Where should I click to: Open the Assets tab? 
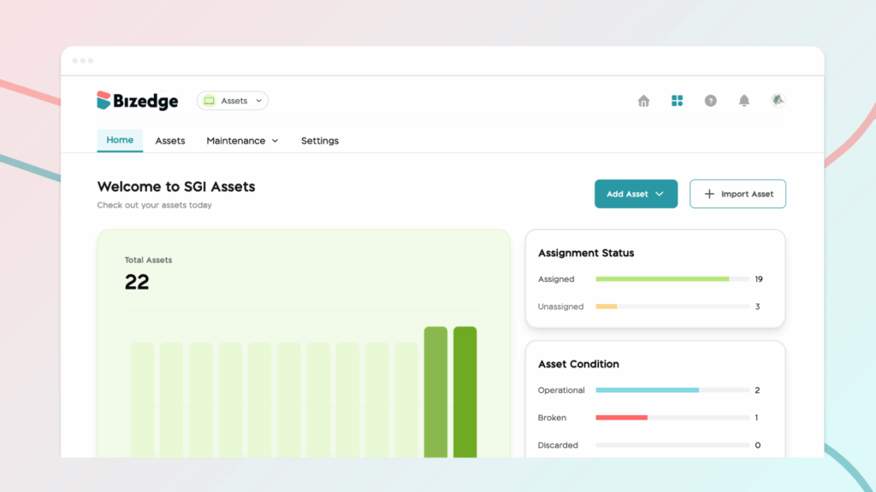tap(170, 141)
